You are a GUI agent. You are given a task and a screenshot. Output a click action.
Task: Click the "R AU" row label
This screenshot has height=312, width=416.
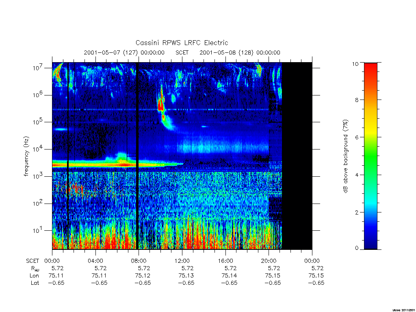coord(35,269)
